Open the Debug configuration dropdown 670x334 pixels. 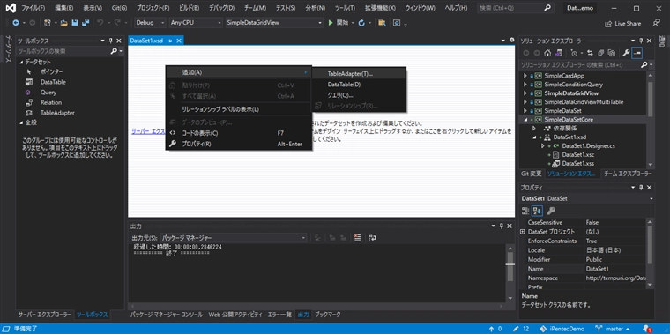(151, 23)
